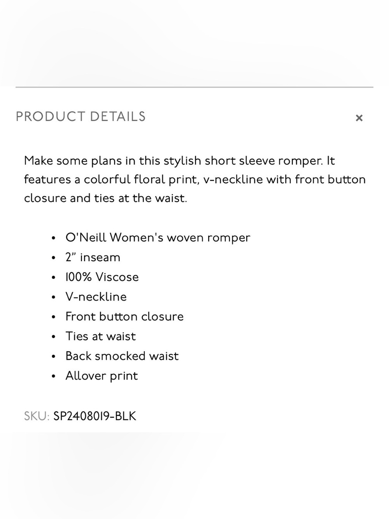
Task: Click the Allover print list item
Action: point(102,376)
